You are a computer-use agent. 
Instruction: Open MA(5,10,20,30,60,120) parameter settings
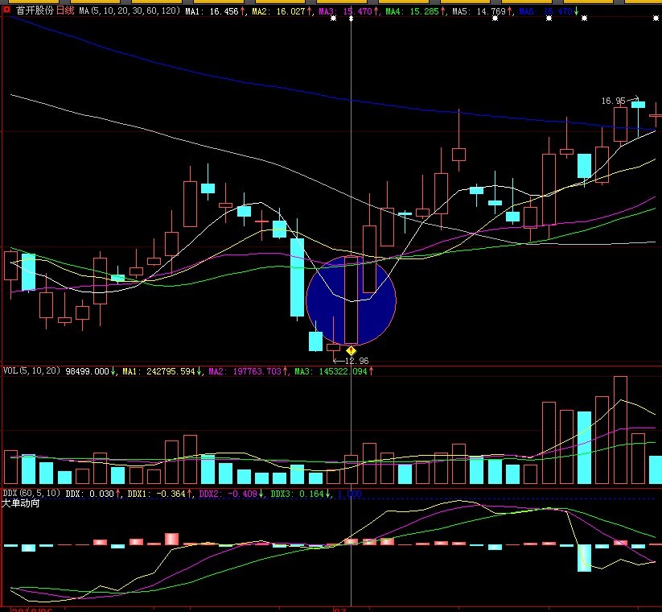point(130,10)
